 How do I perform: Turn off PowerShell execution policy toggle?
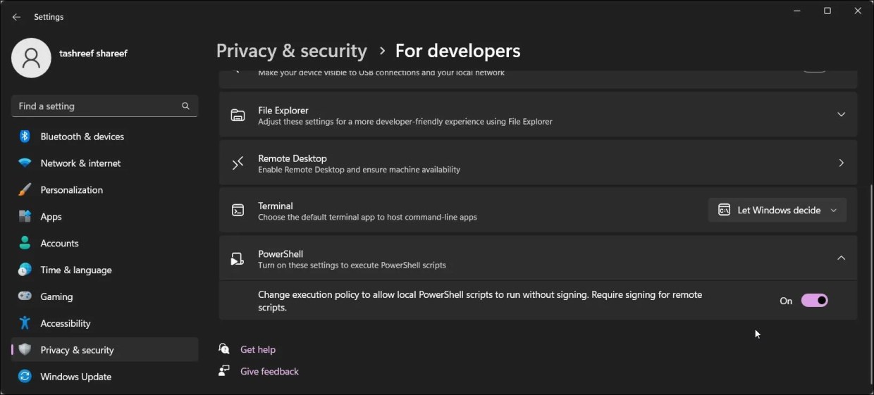(x=815, y=301)
